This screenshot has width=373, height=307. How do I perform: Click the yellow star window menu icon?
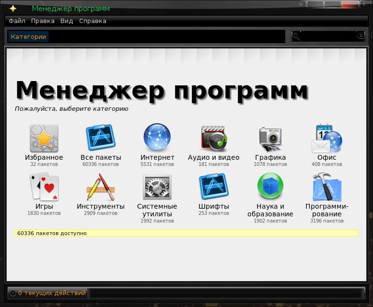[13, 9]
